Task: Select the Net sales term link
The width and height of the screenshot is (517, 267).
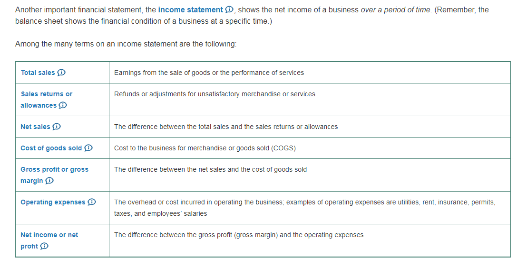Action: (x=35, y=127)
